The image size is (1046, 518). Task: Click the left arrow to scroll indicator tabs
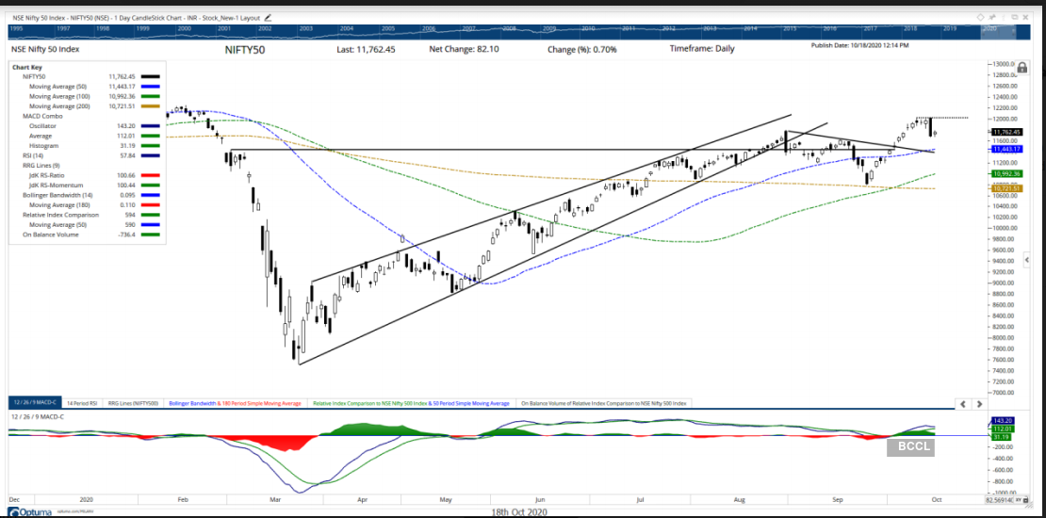click(963, 403)
